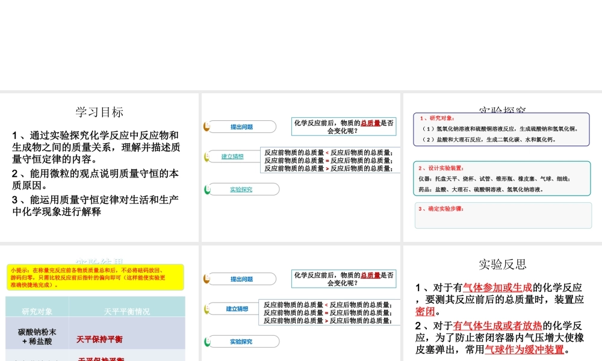
Task: Click the yellow-green icon beside lower 建立猜想
Action: pos(206,309)
